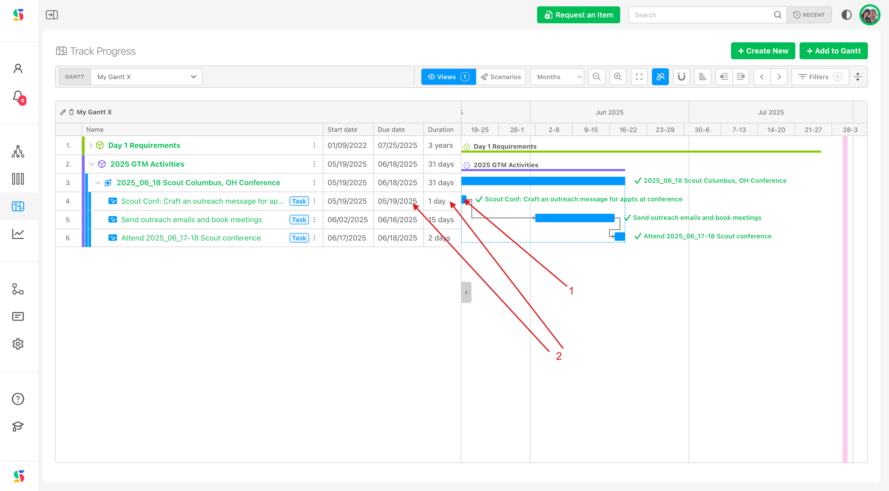Toggle dark mode contrast icon
Viewport: 889px width, 491px height.
click(846, 15)
